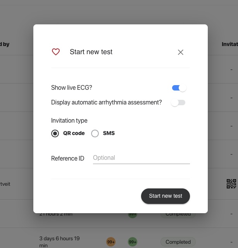Screen dimensions: 238x248
Task: Select the QR code radio button
Action: [55, 133]
